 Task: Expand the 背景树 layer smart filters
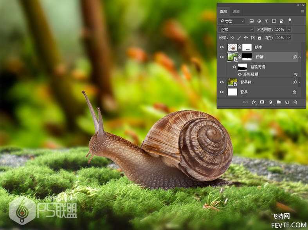coord(300,82)
